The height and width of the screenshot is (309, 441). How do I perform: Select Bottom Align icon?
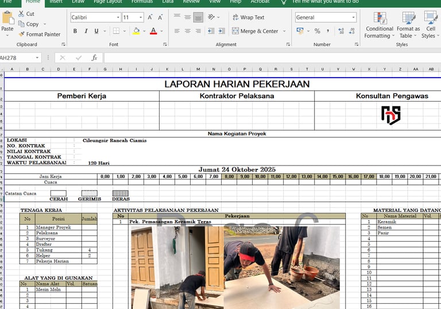[198, 17]
